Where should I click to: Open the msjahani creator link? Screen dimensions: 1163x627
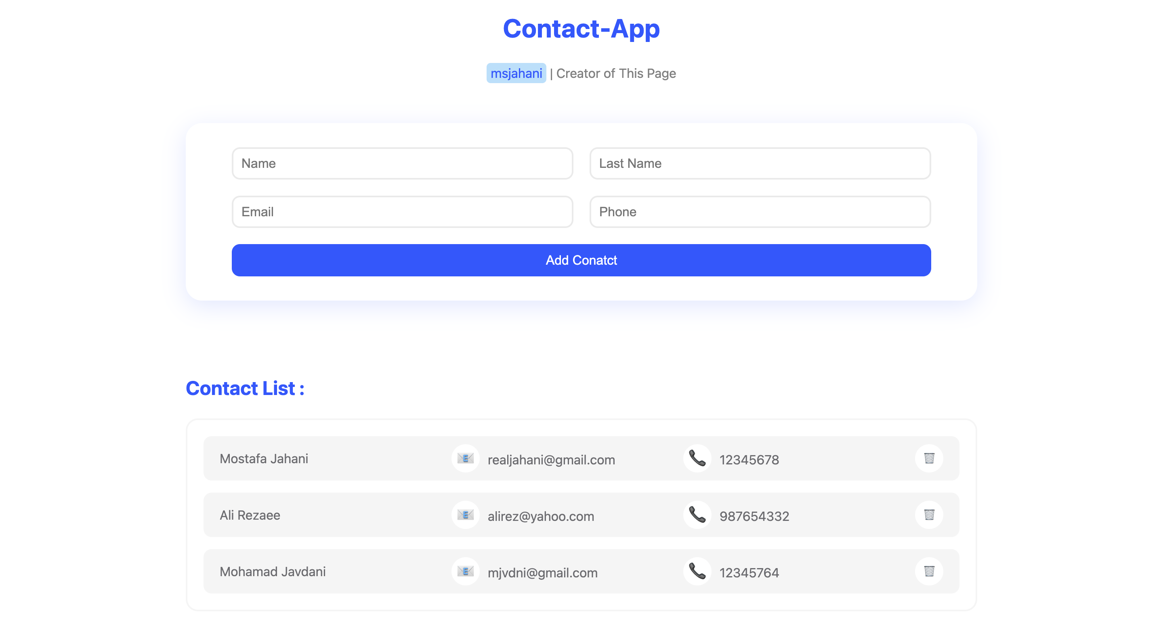(516, 73)
